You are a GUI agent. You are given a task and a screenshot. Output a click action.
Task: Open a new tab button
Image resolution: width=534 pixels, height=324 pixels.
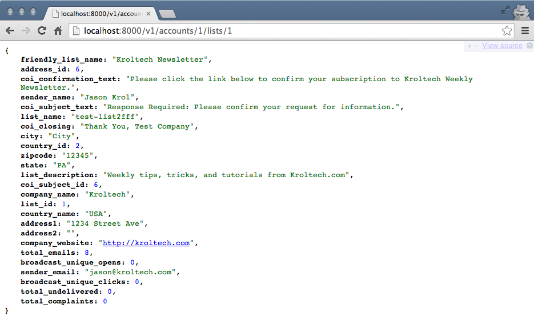(167, 14)
